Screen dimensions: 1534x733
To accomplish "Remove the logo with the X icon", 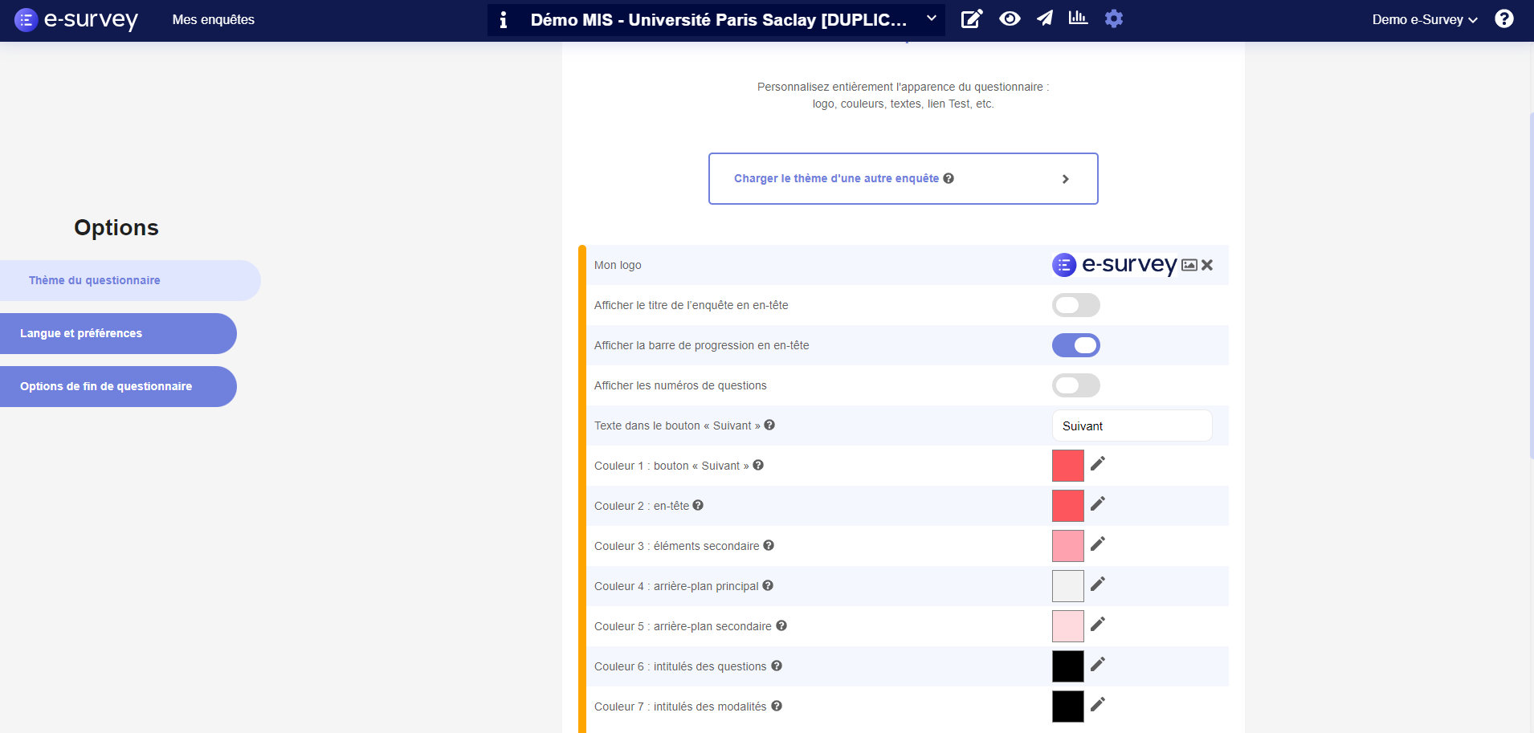I will [1207, 265].
